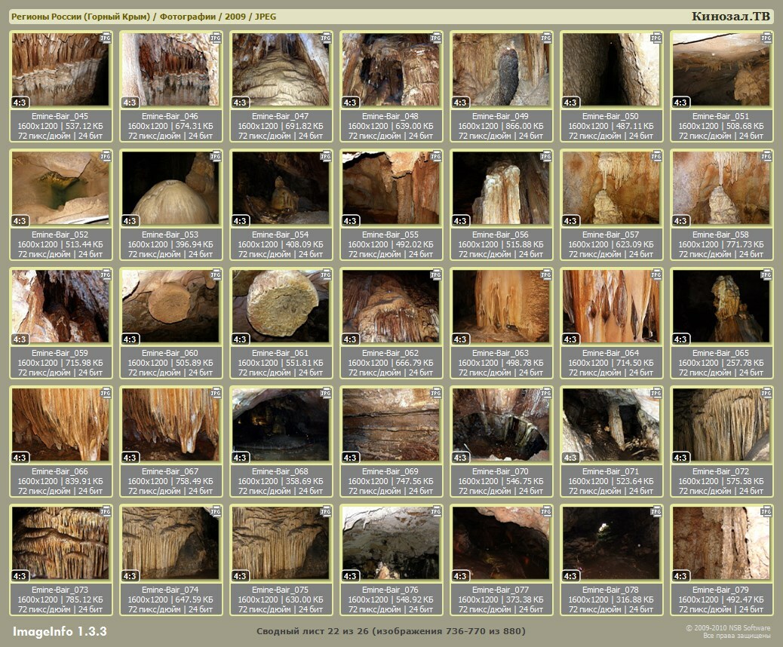Open the Emine-Bair_076 thumbnail
Screen dimensions: 783x647
pos(391,543)
